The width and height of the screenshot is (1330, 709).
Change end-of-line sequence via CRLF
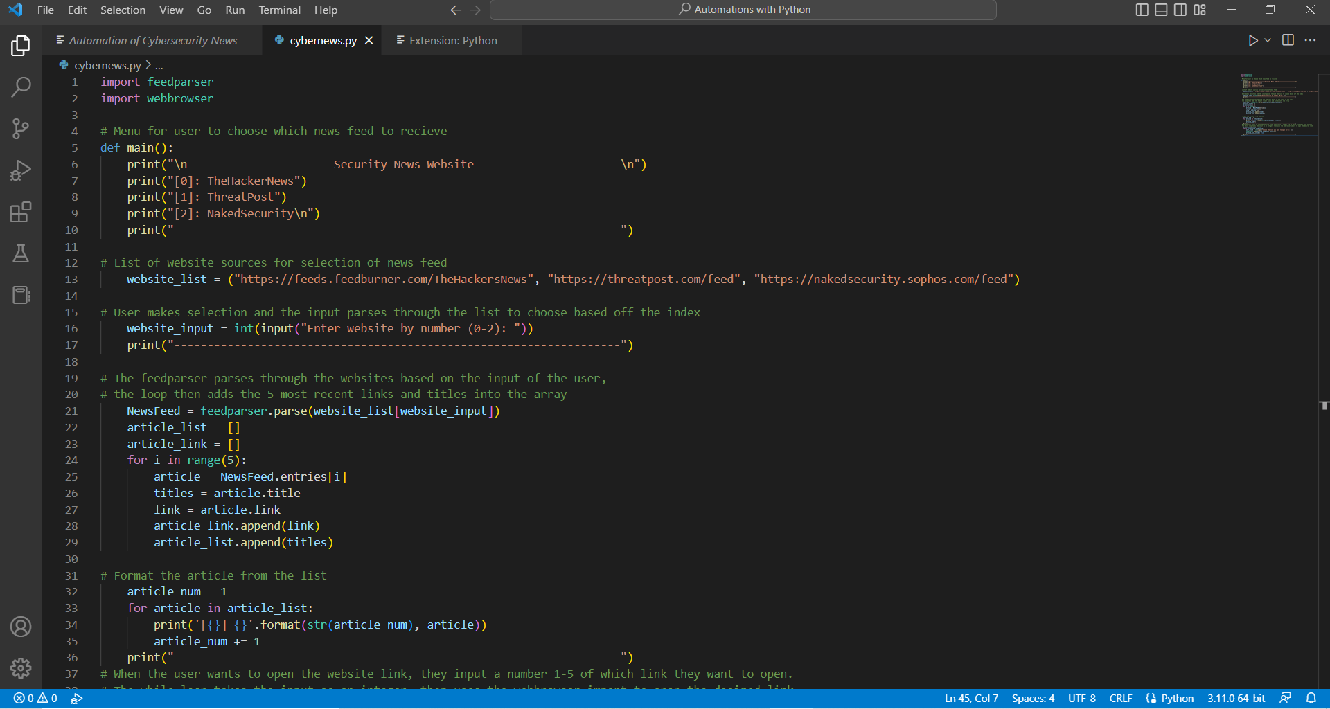1121,698
